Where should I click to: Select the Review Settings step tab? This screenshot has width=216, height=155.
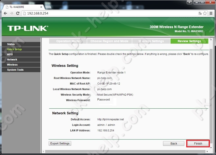pos(189,41)
